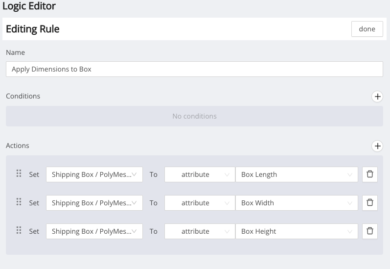
Task: Open Shipping Box target dropdown in second action
Action: pos(94,203)
